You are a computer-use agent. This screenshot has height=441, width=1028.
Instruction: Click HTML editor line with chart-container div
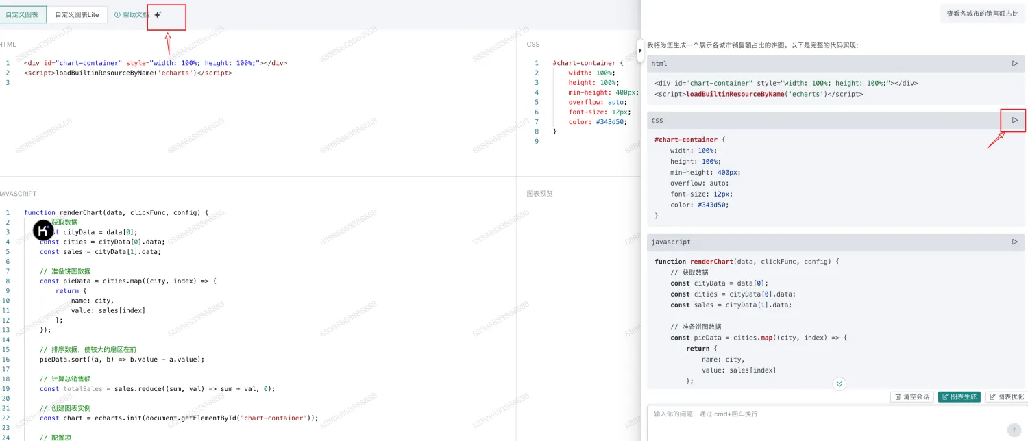[x=156, y=63]
